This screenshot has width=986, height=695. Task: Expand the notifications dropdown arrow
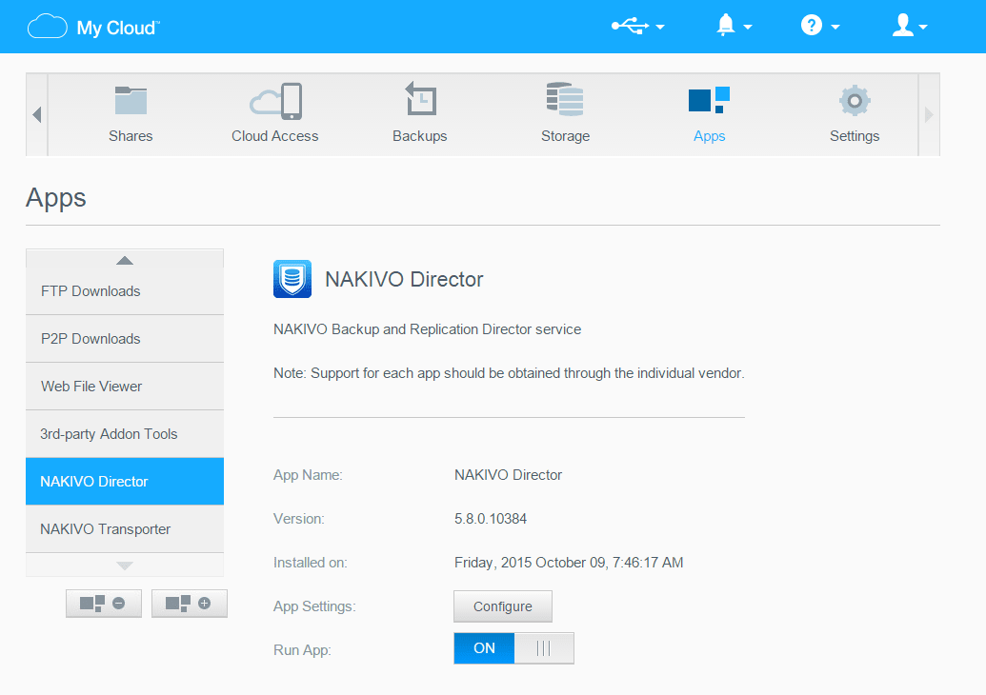[748, 27]
